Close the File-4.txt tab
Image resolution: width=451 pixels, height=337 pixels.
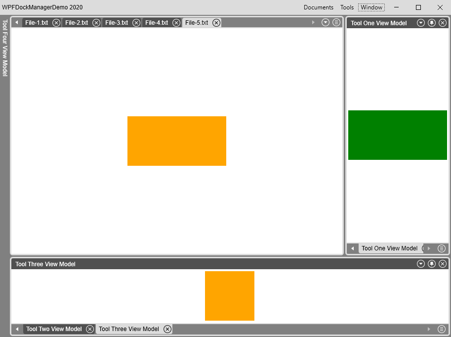[176, 23]
